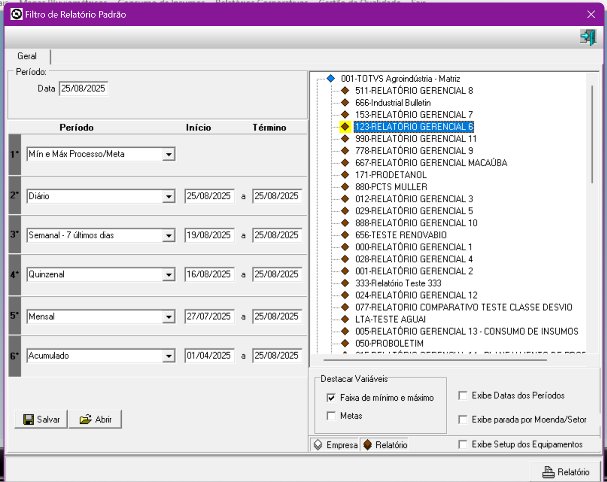Click the row number 1* button
This screenshot has height=482, width=607.
pos(15,154)
